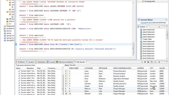Click the Operation column header
Image resolution: width=169 pixels, height=95 pixels.
tap(30, 68)
